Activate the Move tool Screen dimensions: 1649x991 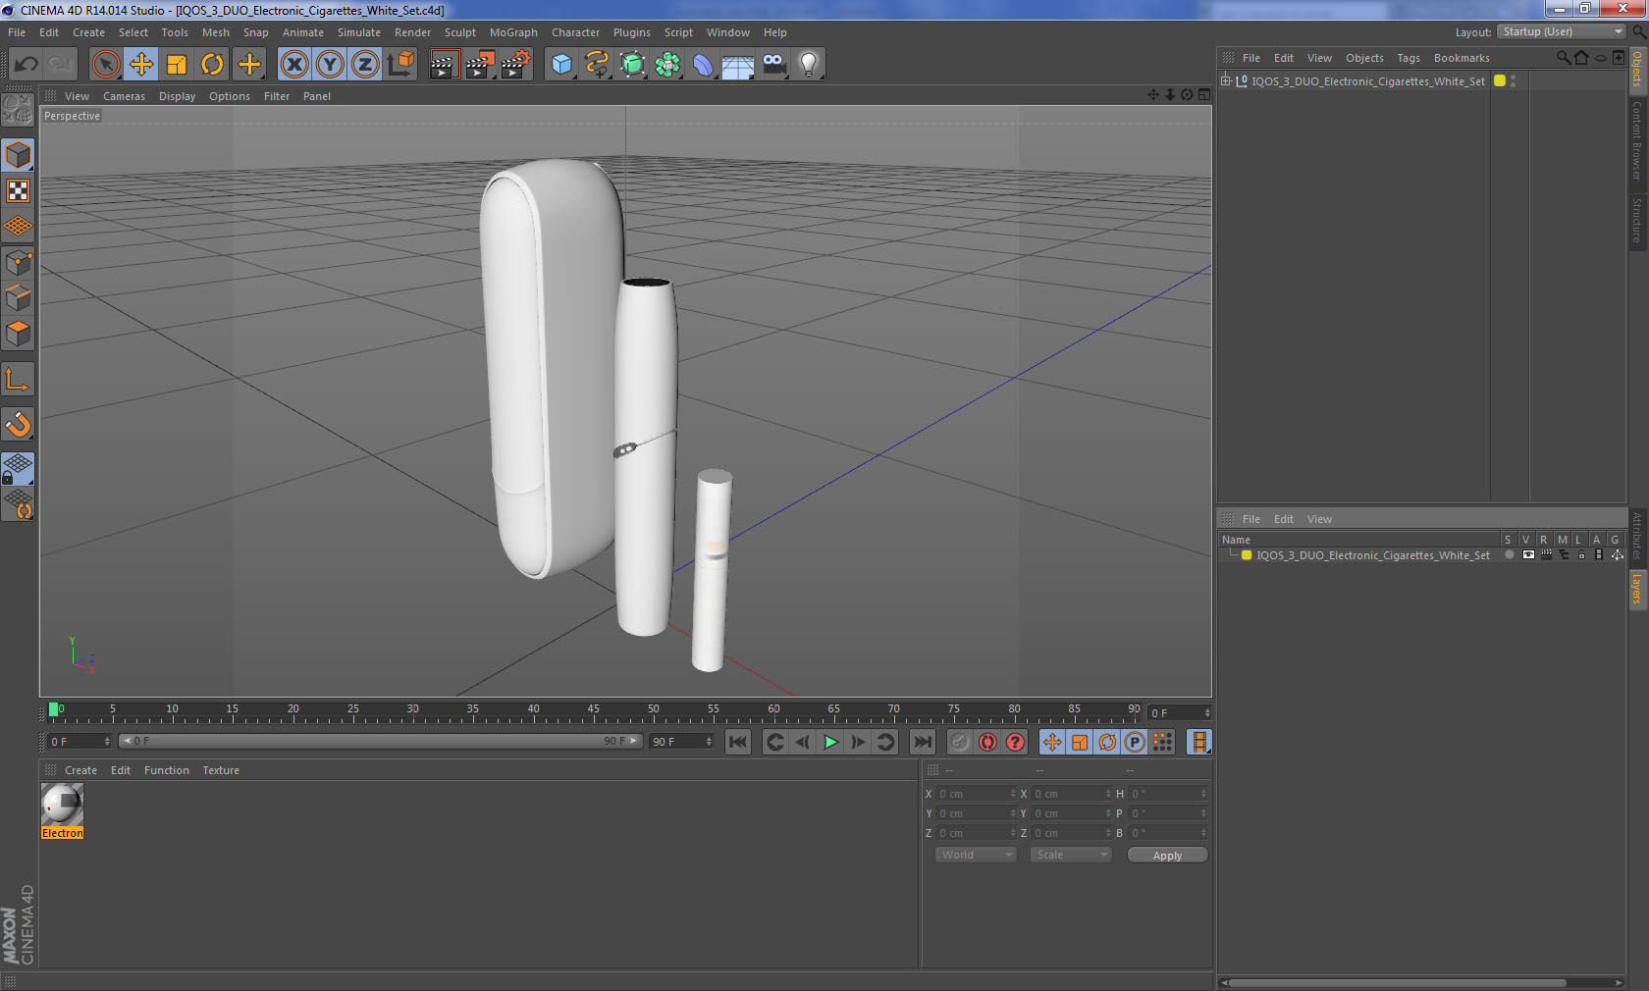pyautogui.click(x=141, y=65)
